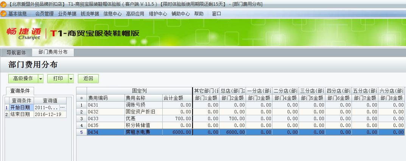Click the 固定列 group header
This screenshot has width=406, height=161.
pyautogui.click(x=140, y=91)
